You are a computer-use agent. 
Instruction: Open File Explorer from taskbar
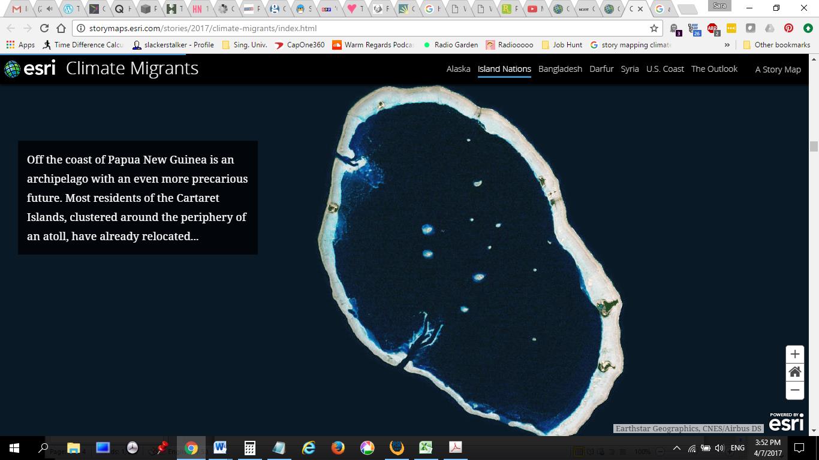pos(73,448)
